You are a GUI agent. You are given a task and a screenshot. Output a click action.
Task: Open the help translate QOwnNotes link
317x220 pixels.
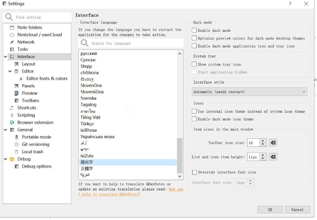(109, 194)
